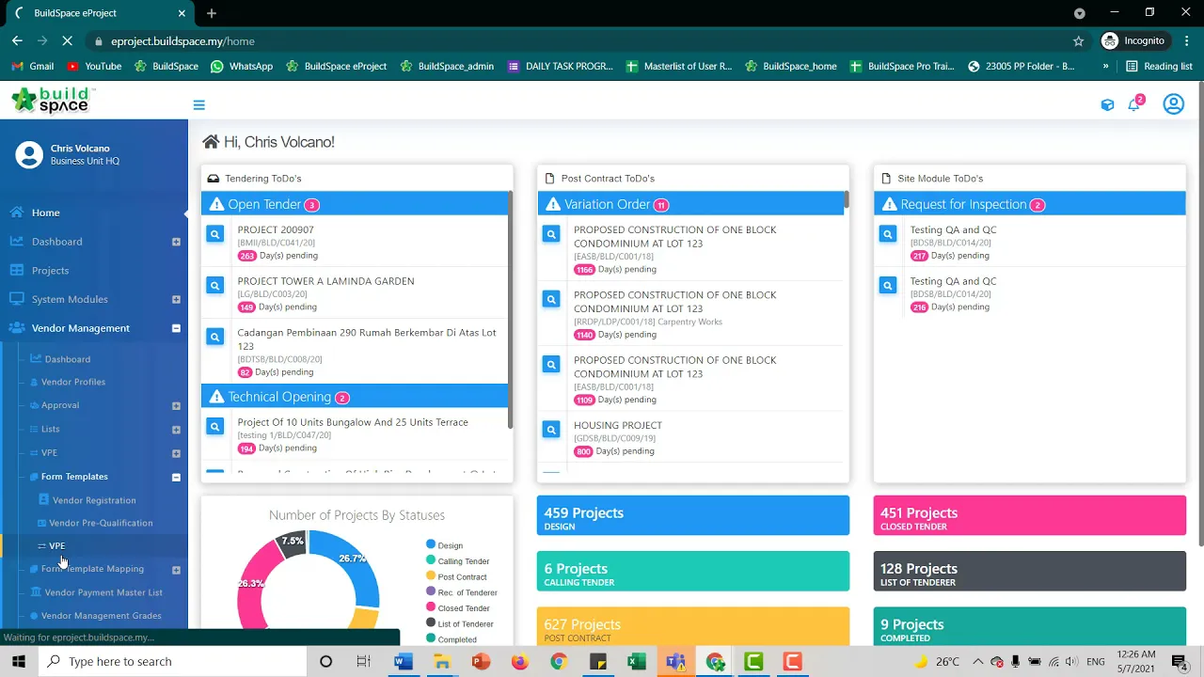This screenshot has height=677, width=1204.
Task: Open the 6 Projects Calling Tender card
Action: 693,572
